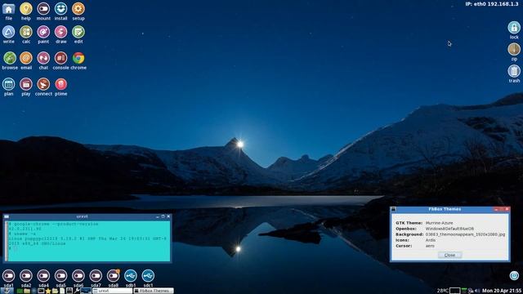Click the IP eth0 192.168.1.3 desktop text
Screen dimensions: 523x294
[492, 4]
